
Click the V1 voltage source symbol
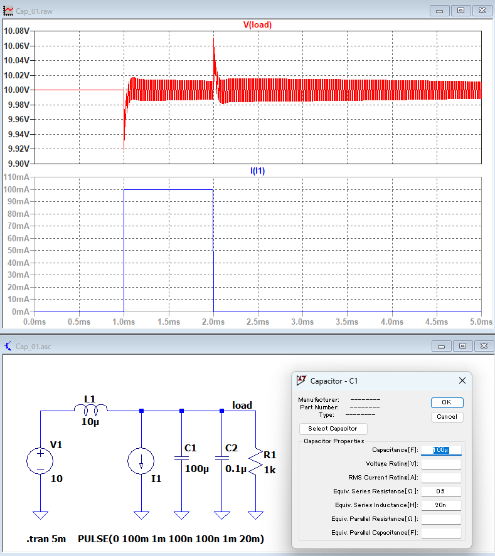pyautogui.click(x=40, y=461)
